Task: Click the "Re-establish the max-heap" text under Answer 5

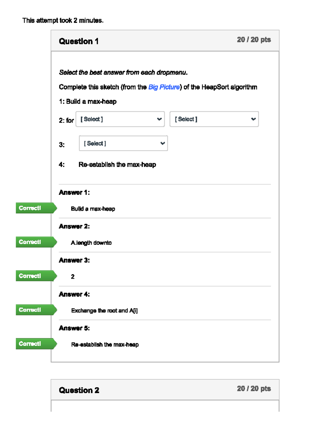Action: click(105, 345)
